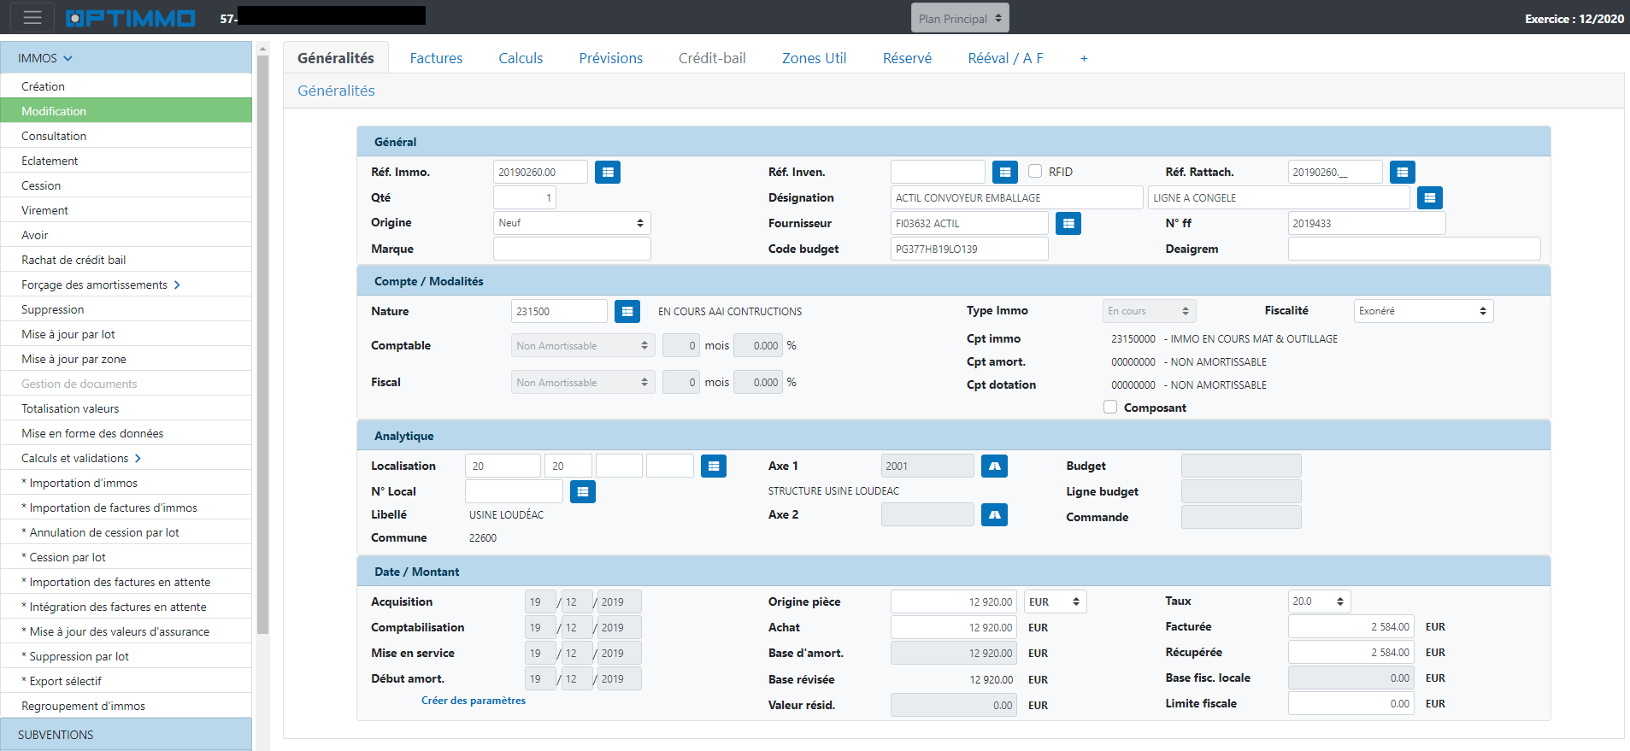The image size is (1630, 751).
Task: Open Consultation in the sidebar
Action: [127, 136]
